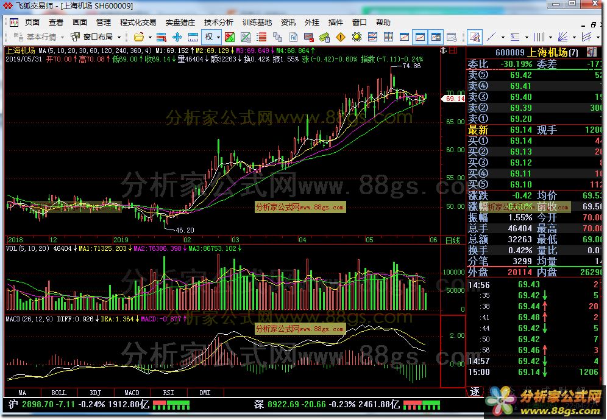Select the parallel channel lines tool
607x420 pixels.
click(586, 37)
